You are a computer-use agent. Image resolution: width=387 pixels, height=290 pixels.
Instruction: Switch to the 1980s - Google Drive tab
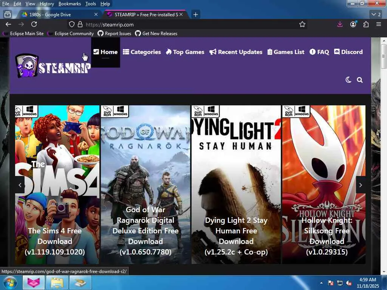coord(59,15)
